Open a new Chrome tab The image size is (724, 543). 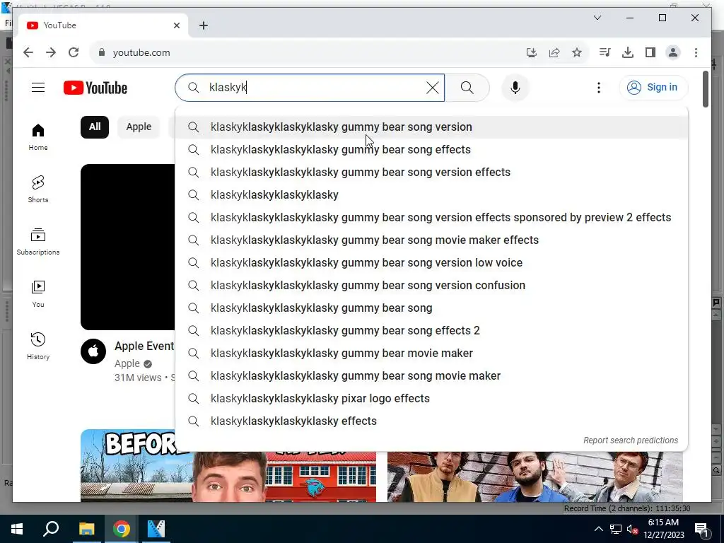(x=204, y=25)
